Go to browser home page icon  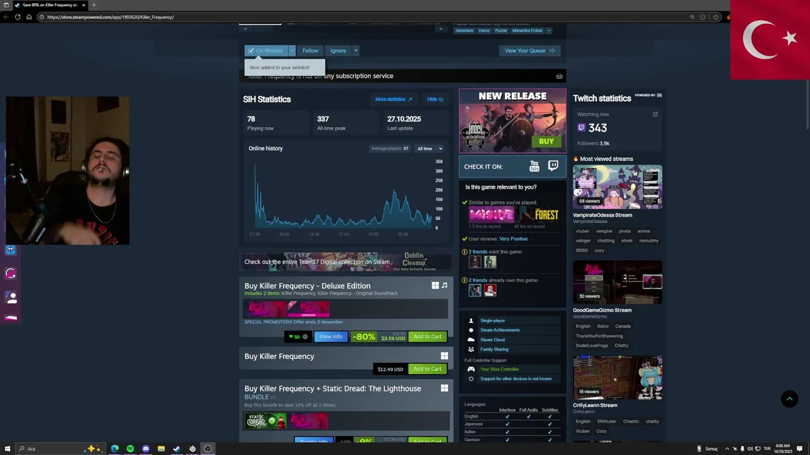[29, 17]
